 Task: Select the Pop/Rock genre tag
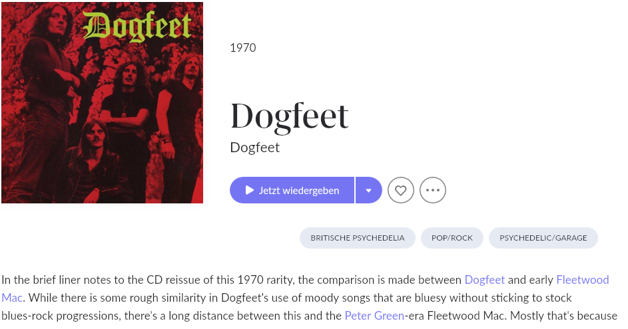coord(452,238)
